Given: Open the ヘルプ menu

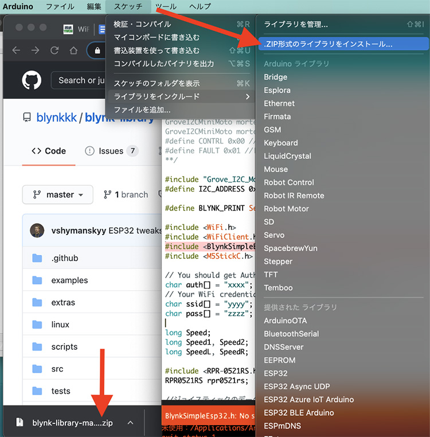Looking at the screenshot, I should (200, 6).
